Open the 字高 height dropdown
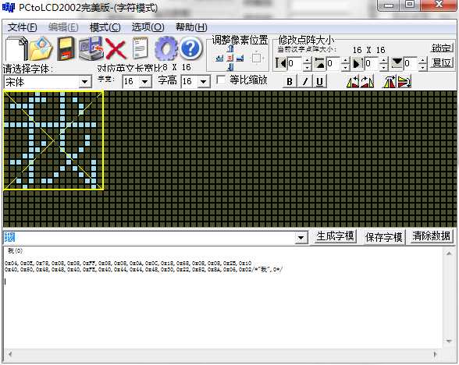This screenshot has height=365, width=459. (x=204, y=82)
